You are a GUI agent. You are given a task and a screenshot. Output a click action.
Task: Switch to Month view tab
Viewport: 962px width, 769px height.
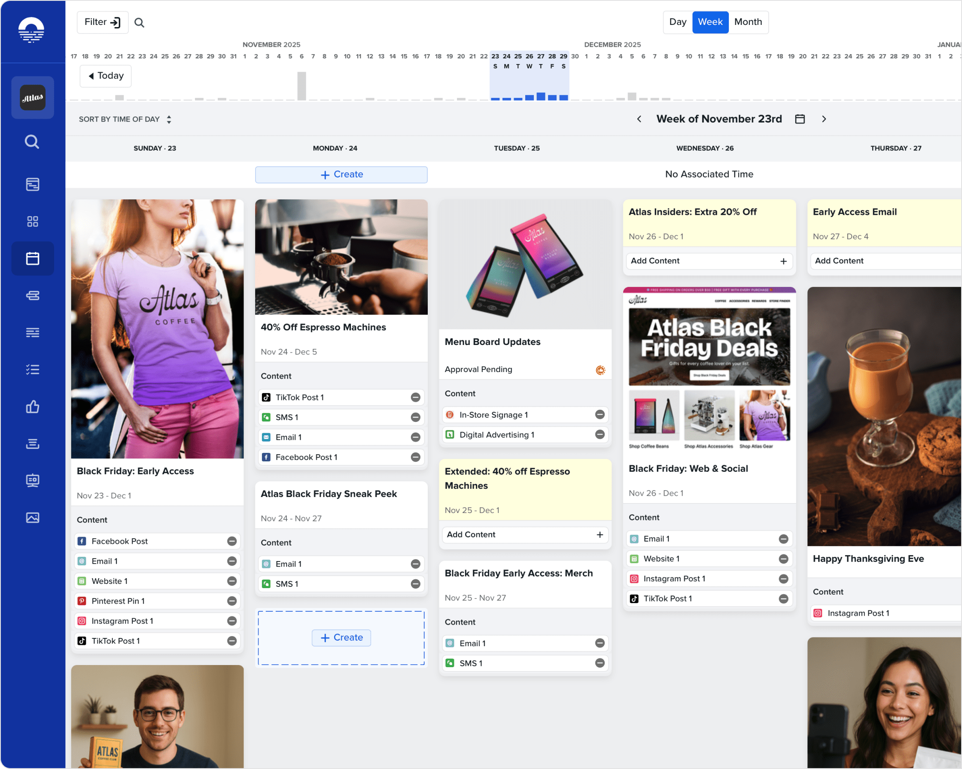click(x=748, y=22)
